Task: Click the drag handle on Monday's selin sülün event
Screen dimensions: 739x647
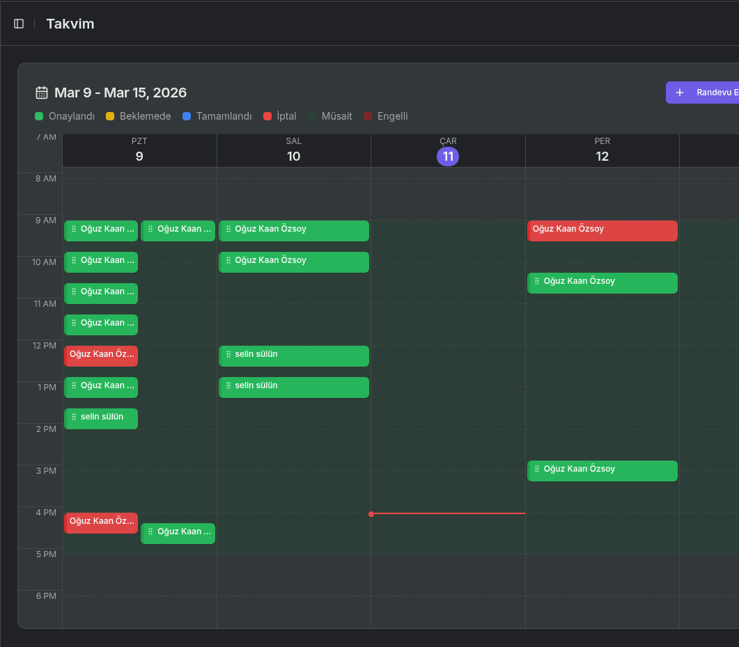Action: (x=74, y=418)
